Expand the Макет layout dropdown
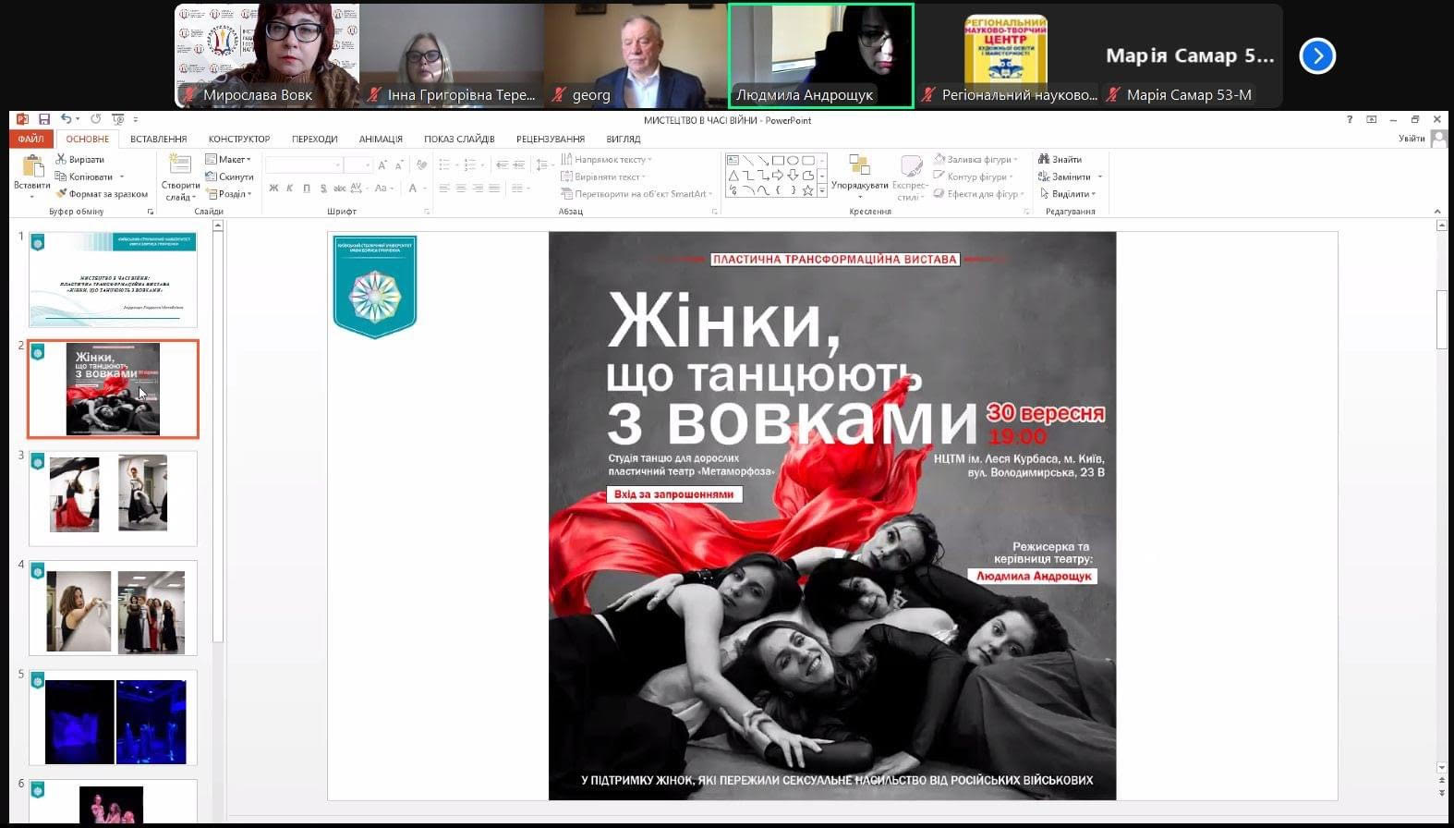 point(229,159)
